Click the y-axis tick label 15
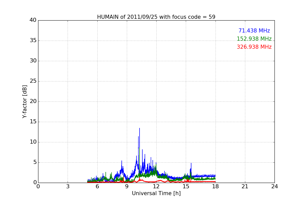 33,122
